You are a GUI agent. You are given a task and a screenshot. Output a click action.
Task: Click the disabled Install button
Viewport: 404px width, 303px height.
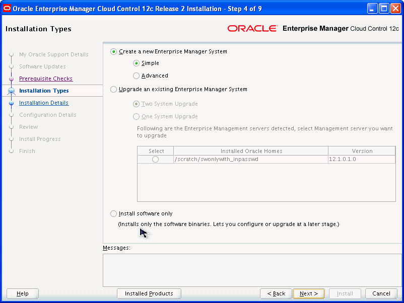345,293
